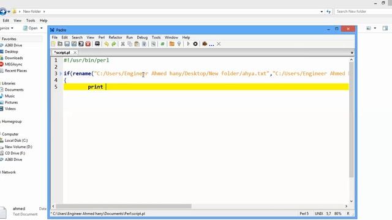Image resolution: width=392 pixels, height=220 pixels.
Task: Open the Window menu
Action: (x=171, y=37)
